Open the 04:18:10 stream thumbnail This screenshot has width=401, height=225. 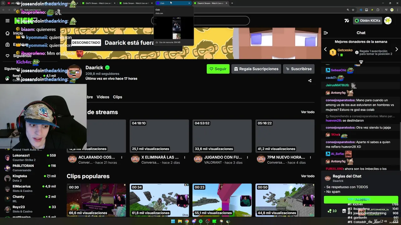pos(159,136)
